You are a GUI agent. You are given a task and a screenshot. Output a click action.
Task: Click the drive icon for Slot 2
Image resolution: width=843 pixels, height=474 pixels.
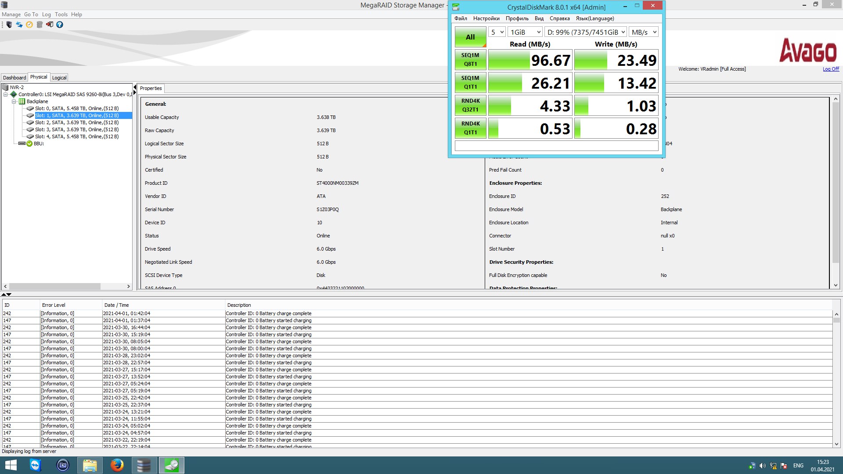30,122
